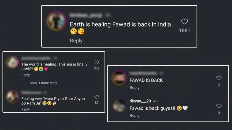Like the 'Mera Piyaa Ghar Aayaa' comment
The width and height of the screenshot is (232, 130).
pos(96,97)
